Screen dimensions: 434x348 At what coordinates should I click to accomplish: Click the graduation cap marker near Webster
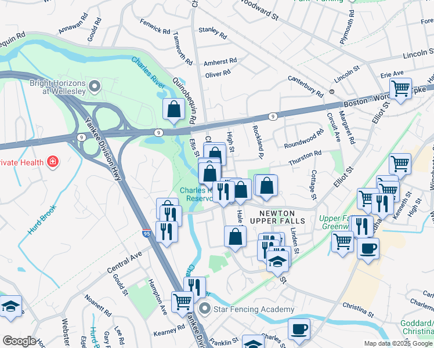tap(10, 306)
